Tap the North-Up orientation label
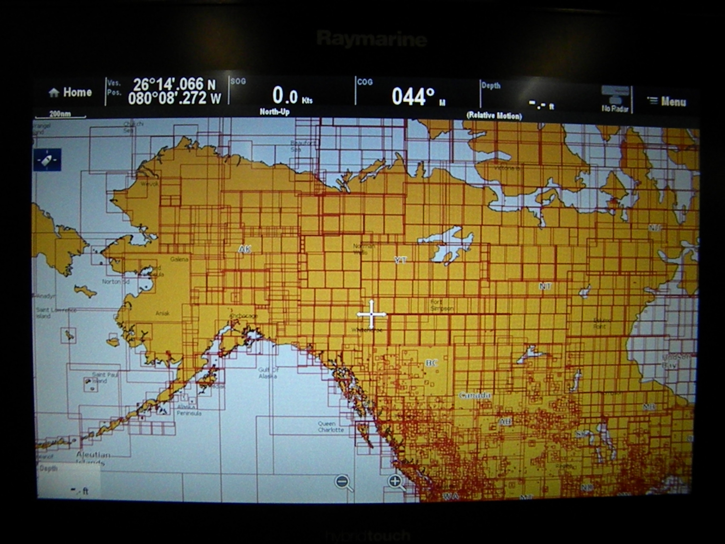Image resolution: width=725 pixels, height=544 pixels. pyautogui.click(x=274, y=112)
